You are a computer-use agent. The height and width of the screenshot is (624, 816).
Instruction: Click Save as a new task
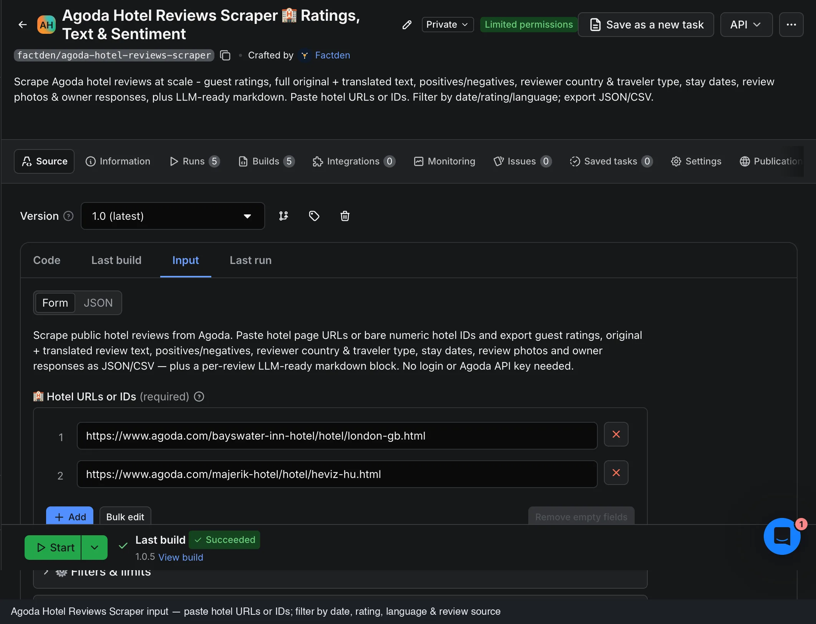click(x=646, y=25)
